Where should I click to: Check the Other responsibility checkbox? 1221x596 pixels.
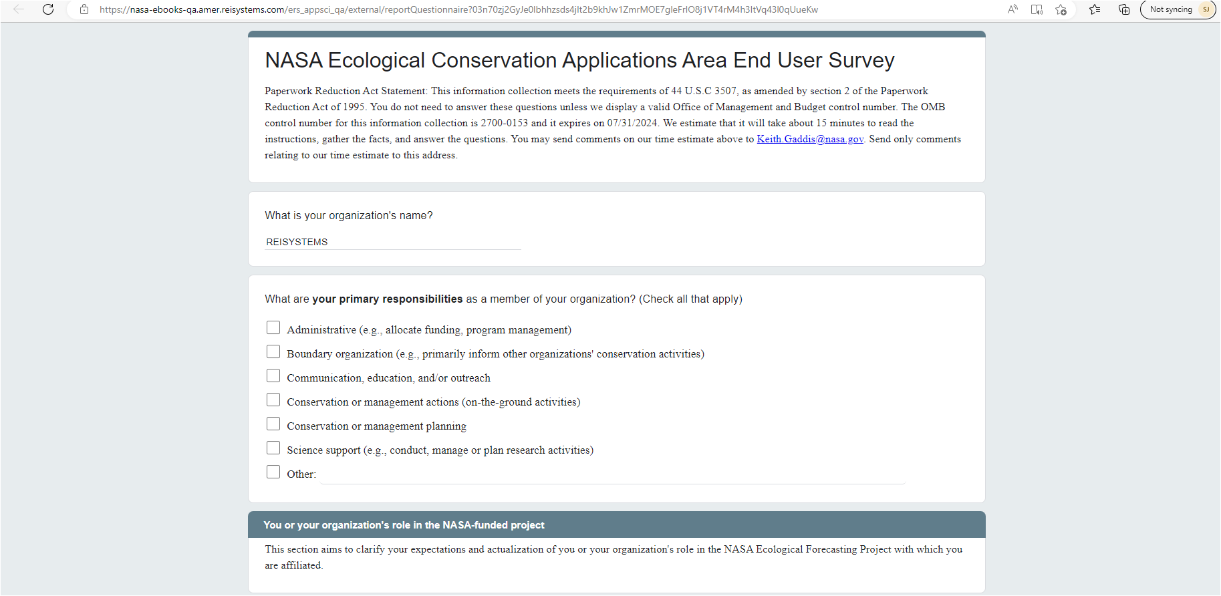[x=273, y=472]
